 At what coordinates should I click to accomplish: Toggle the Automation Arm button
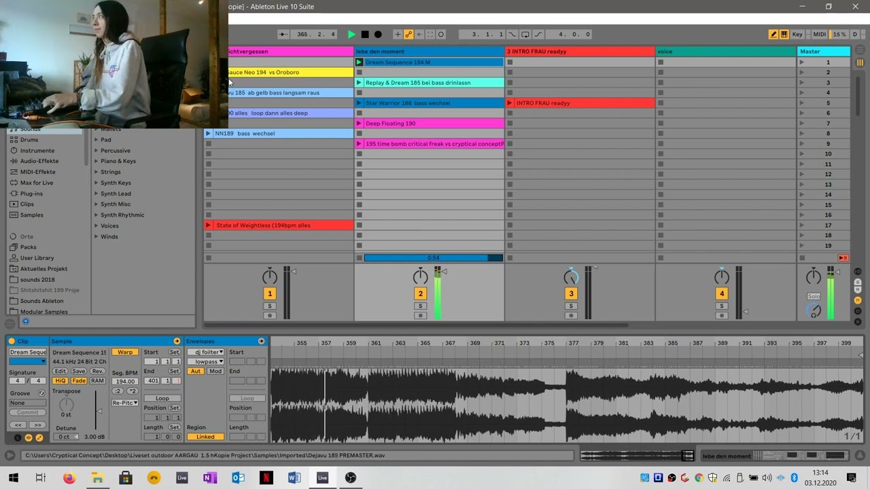[x=408, y=34]
